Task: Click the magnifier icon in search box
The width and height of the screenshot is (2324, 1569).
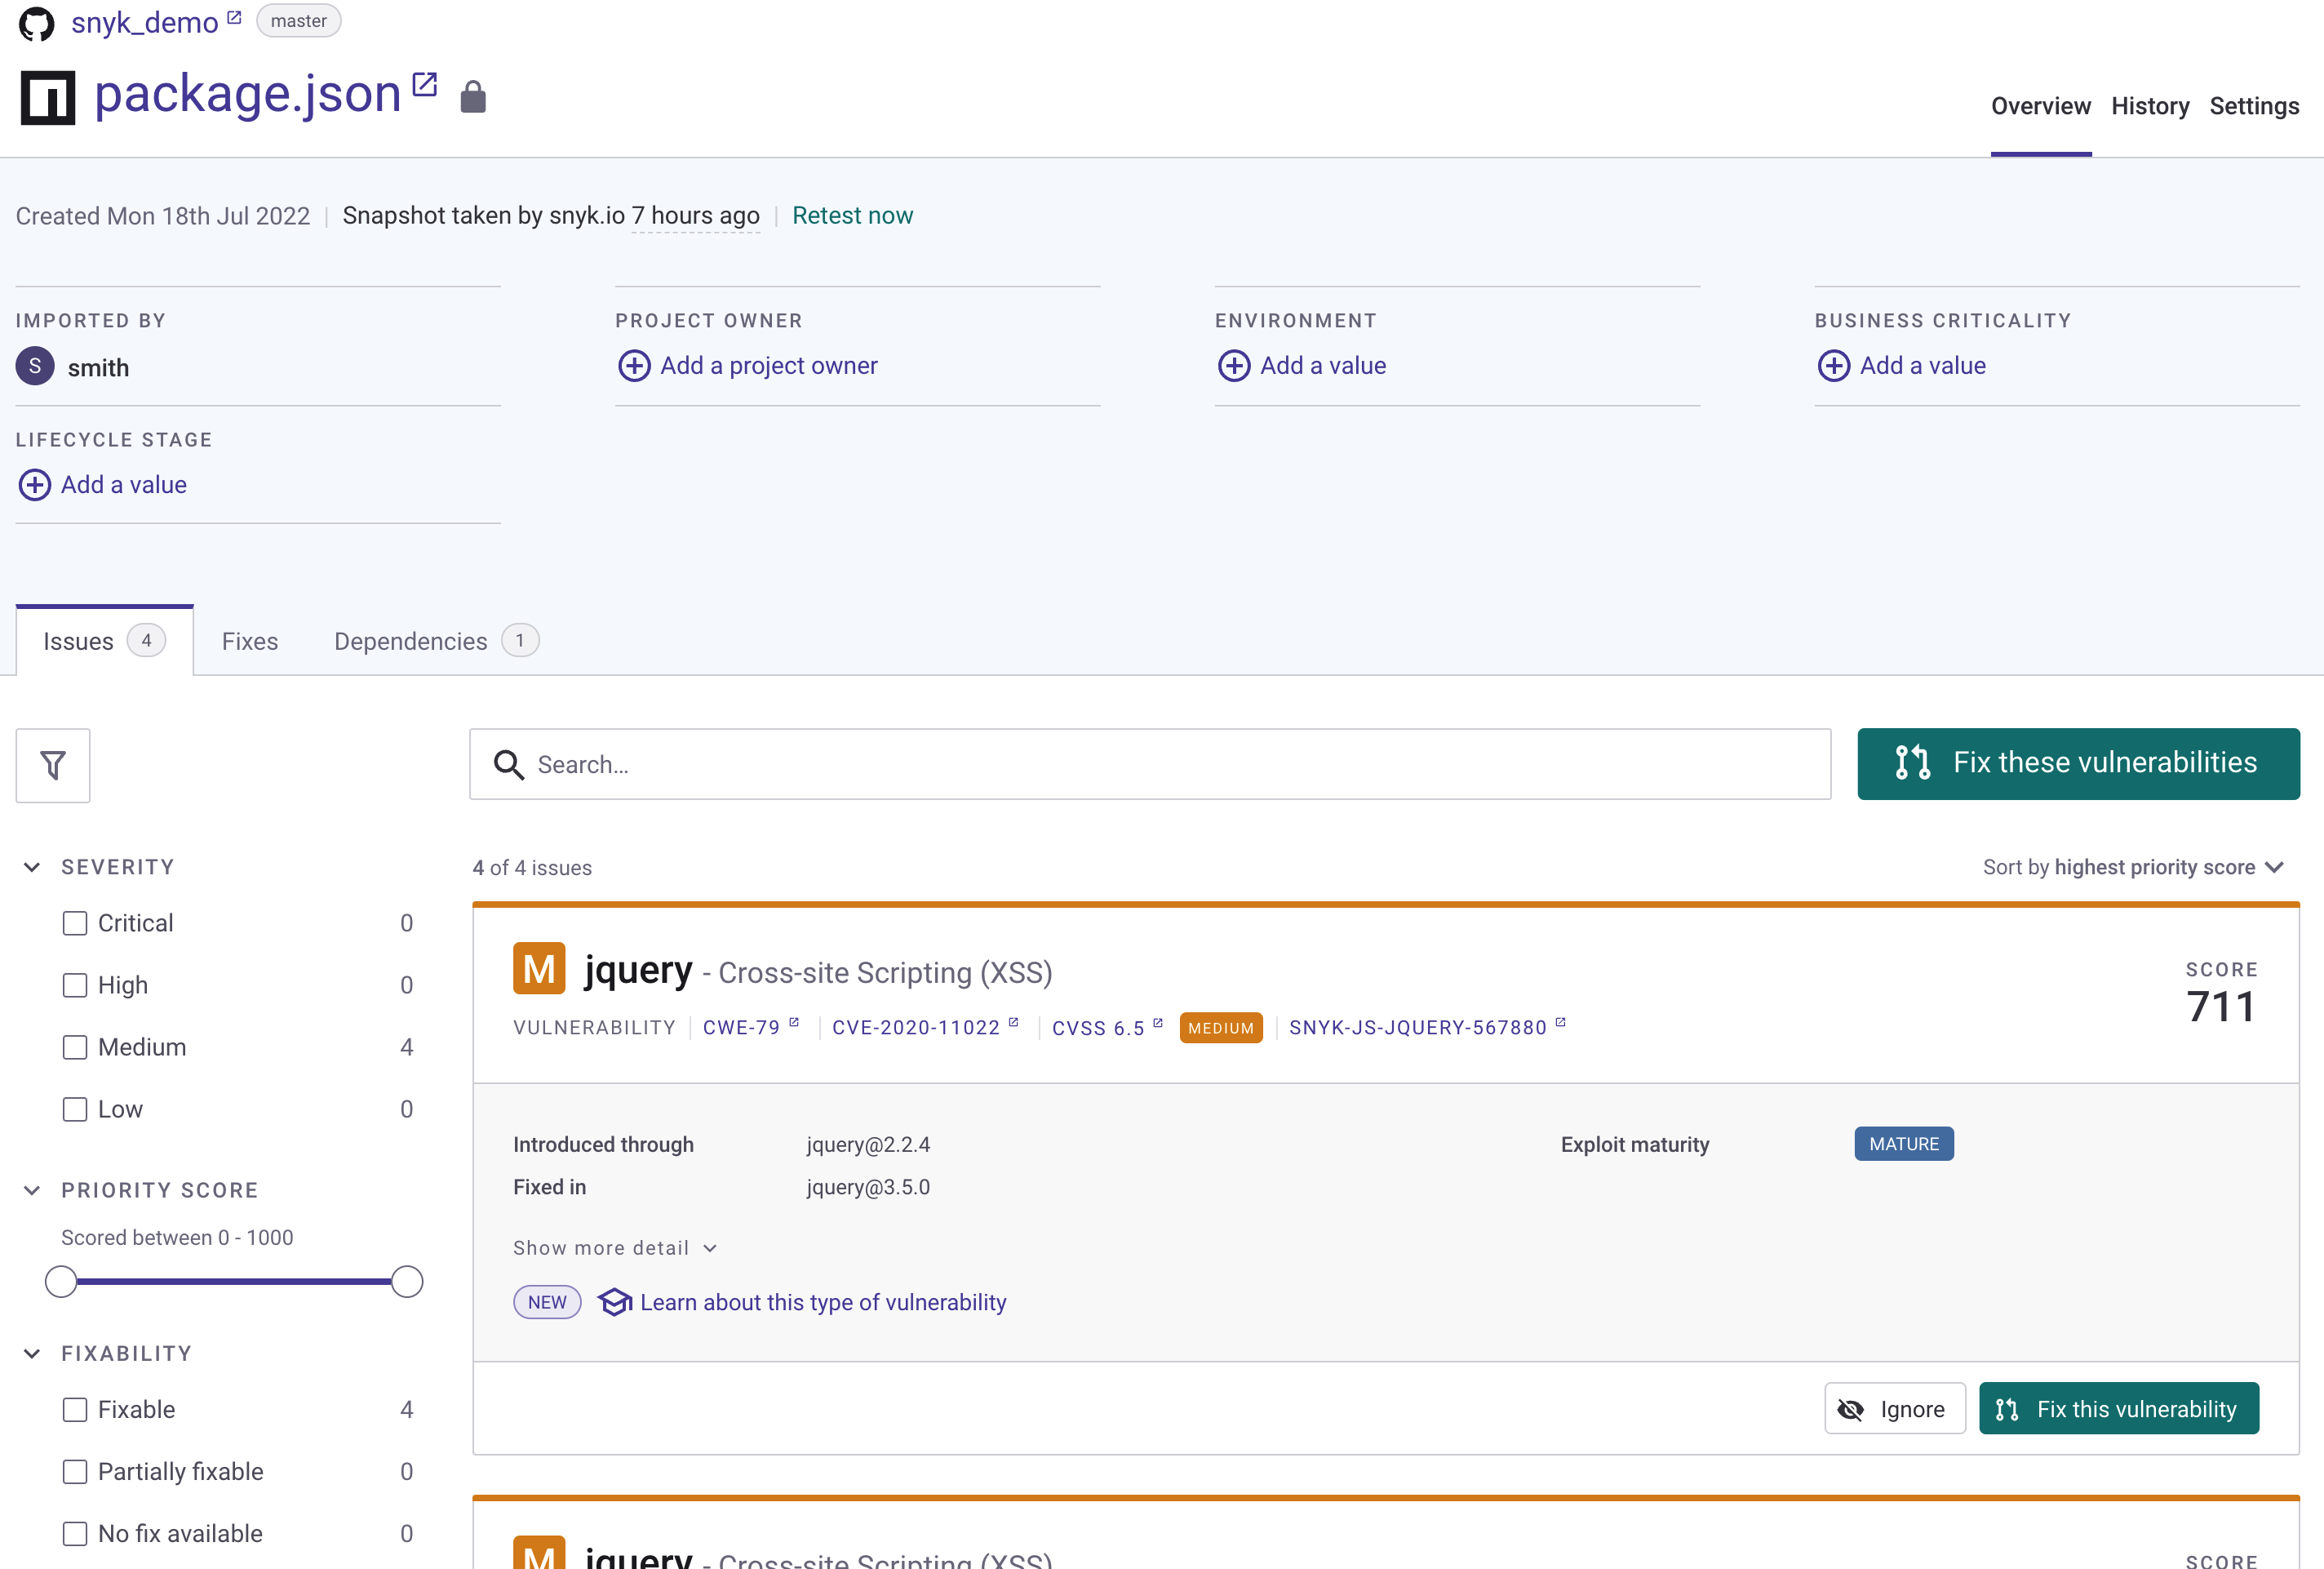Action: [x=509, y=766]
